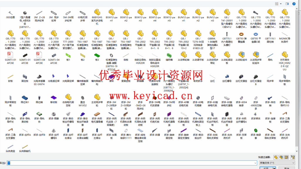Open the help question mark icon
Screen dimensions: 301x169
tap(294, 4)
